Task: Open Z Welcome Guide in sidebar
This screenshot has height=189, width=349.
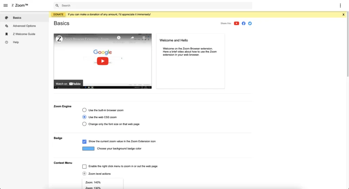Action: [x=24, y=34]
